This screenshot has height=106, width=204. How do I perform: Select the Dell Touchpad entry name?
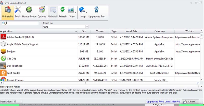point(15,66)
